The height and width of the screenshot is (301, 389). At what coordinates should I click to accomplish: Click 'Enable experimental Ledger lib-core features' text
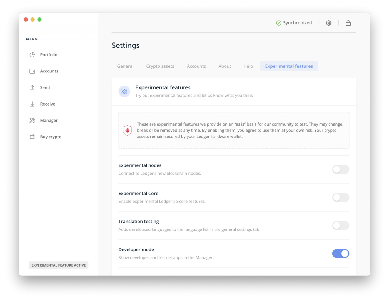[162, 201]
